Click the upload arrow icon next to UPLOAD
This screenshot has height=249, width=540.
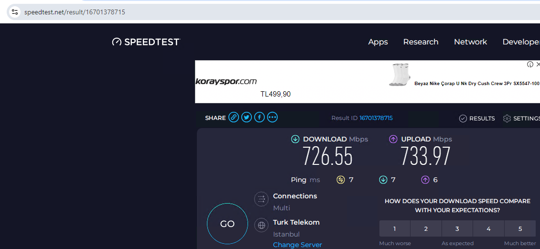(393, 139)
